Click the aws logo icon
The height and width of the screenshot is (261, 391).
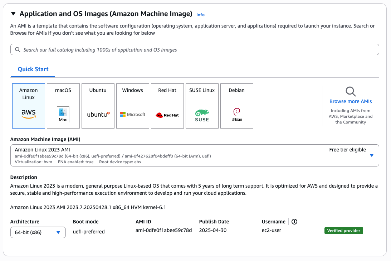(29, 114)
